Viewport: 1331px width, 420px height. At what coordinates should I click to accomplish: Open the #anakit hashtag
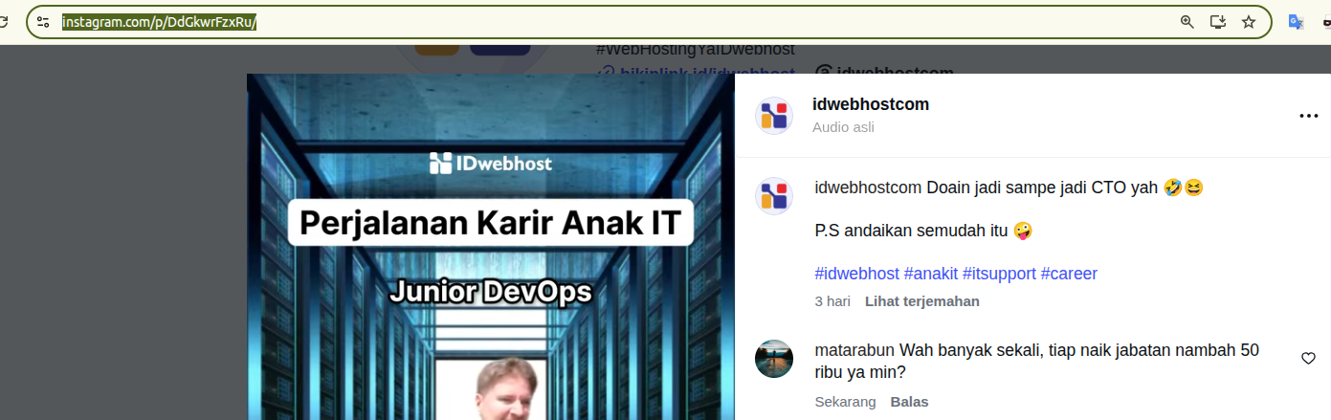click(931, 274)
